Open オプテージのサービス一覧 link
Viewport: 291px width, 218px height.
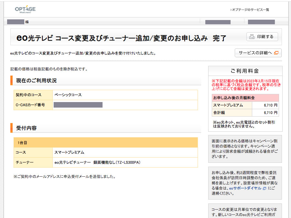(250, 10)
